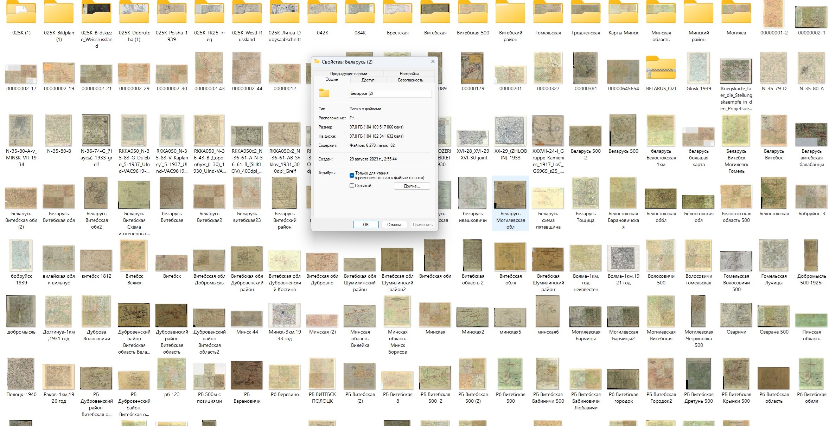
Task: Click the Другие... attributes button
Action: coord(412,186)
